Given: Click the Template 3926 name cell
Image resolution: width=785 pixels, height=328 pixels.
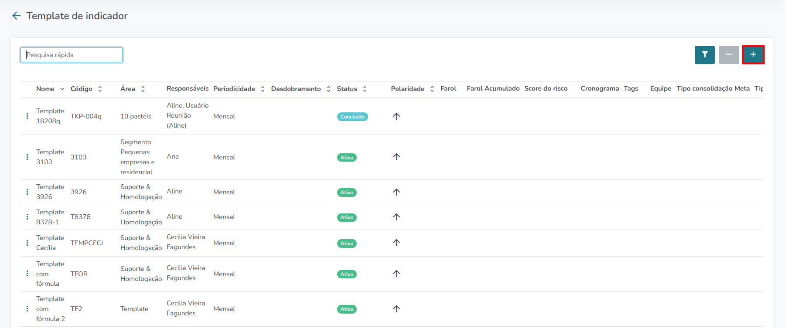Looking at the screenshot, I should [50, 192].
